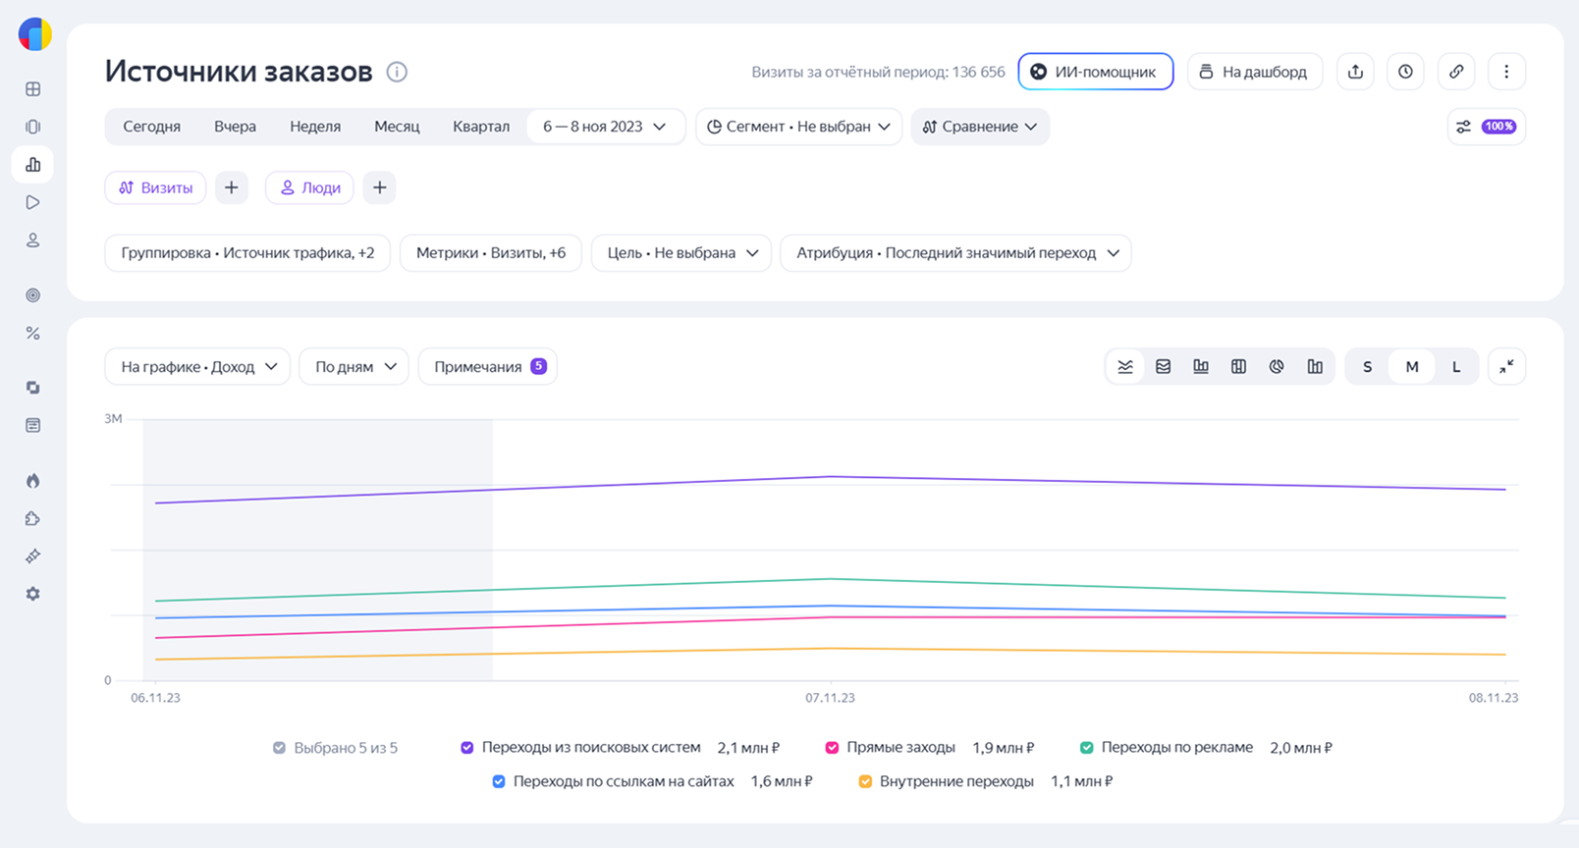Switch to pie chart view icon
This screenshot has width=1579, height=848.
point(1277,367)
